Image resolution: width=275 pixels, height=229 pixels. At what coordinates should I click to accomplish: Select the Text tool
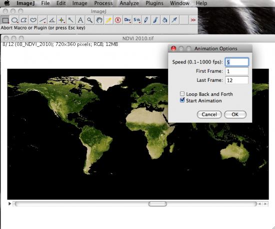coord(80,20)
